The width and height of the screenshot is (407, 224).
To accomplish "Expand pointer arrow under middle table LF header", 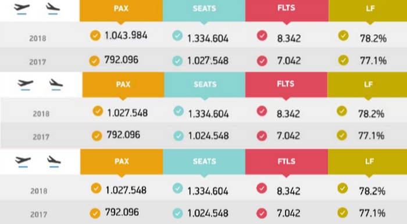I will pos(368,99).
